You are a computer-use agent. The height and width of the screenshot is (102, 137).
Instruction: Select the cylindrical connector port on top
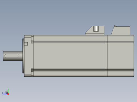(96, 29)
